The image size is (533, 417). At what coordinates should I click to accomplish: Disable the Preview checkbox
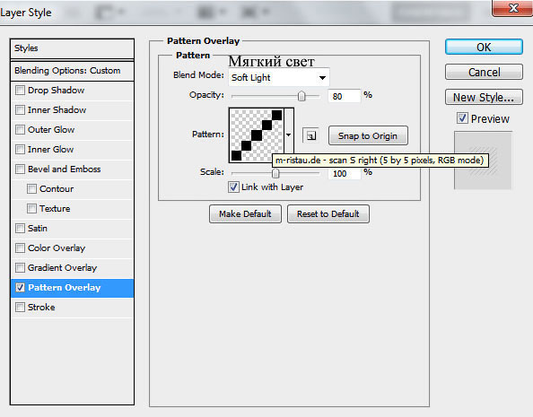tap(462, 118)
